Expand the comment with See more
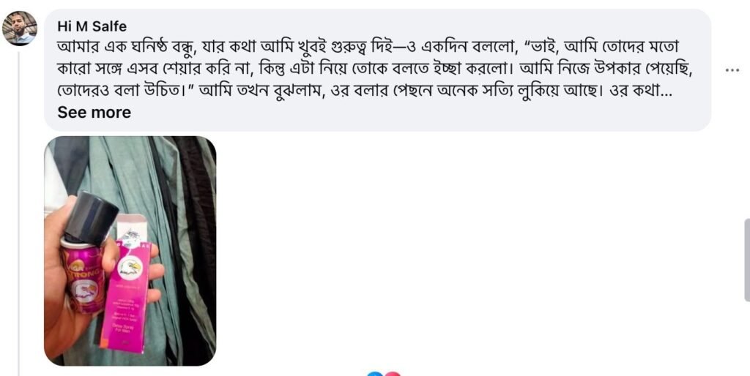Screen dimensions: 750x376 click(94, 112)
